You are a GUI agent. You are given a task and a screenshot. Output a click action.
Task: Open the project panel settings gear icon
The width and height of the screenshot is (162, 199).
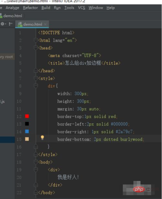click(3, 24)
